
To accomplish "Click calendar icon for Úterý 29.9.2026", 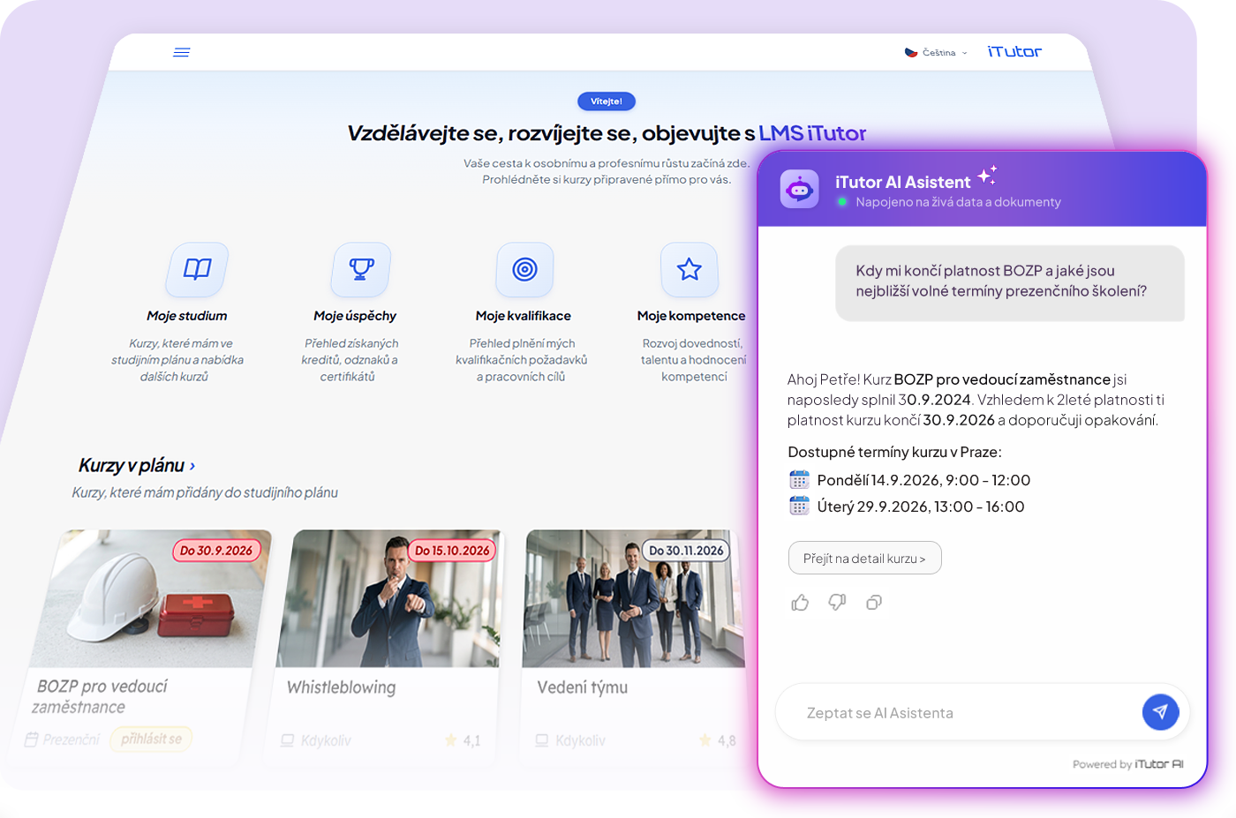I will pos(799,507).
